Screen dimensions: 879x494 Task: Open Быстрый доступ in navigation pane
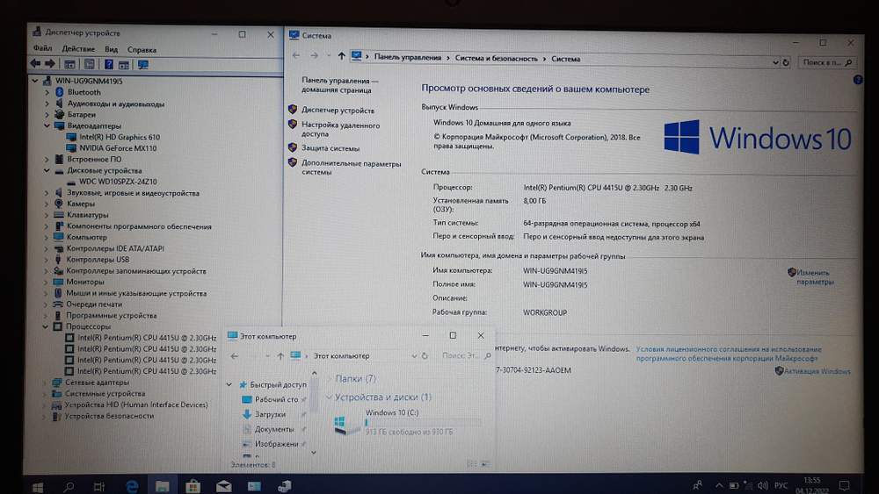278,385
